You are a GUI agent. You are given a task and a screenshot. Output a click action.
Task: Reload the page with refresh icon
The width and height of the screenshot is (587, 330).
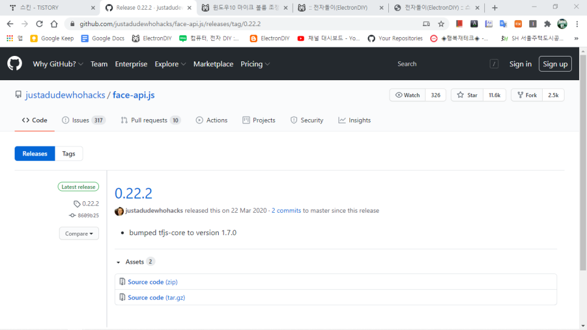coord(39,24)
